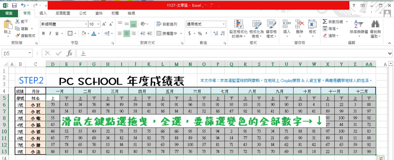Apply percent style

coord(200,34)
